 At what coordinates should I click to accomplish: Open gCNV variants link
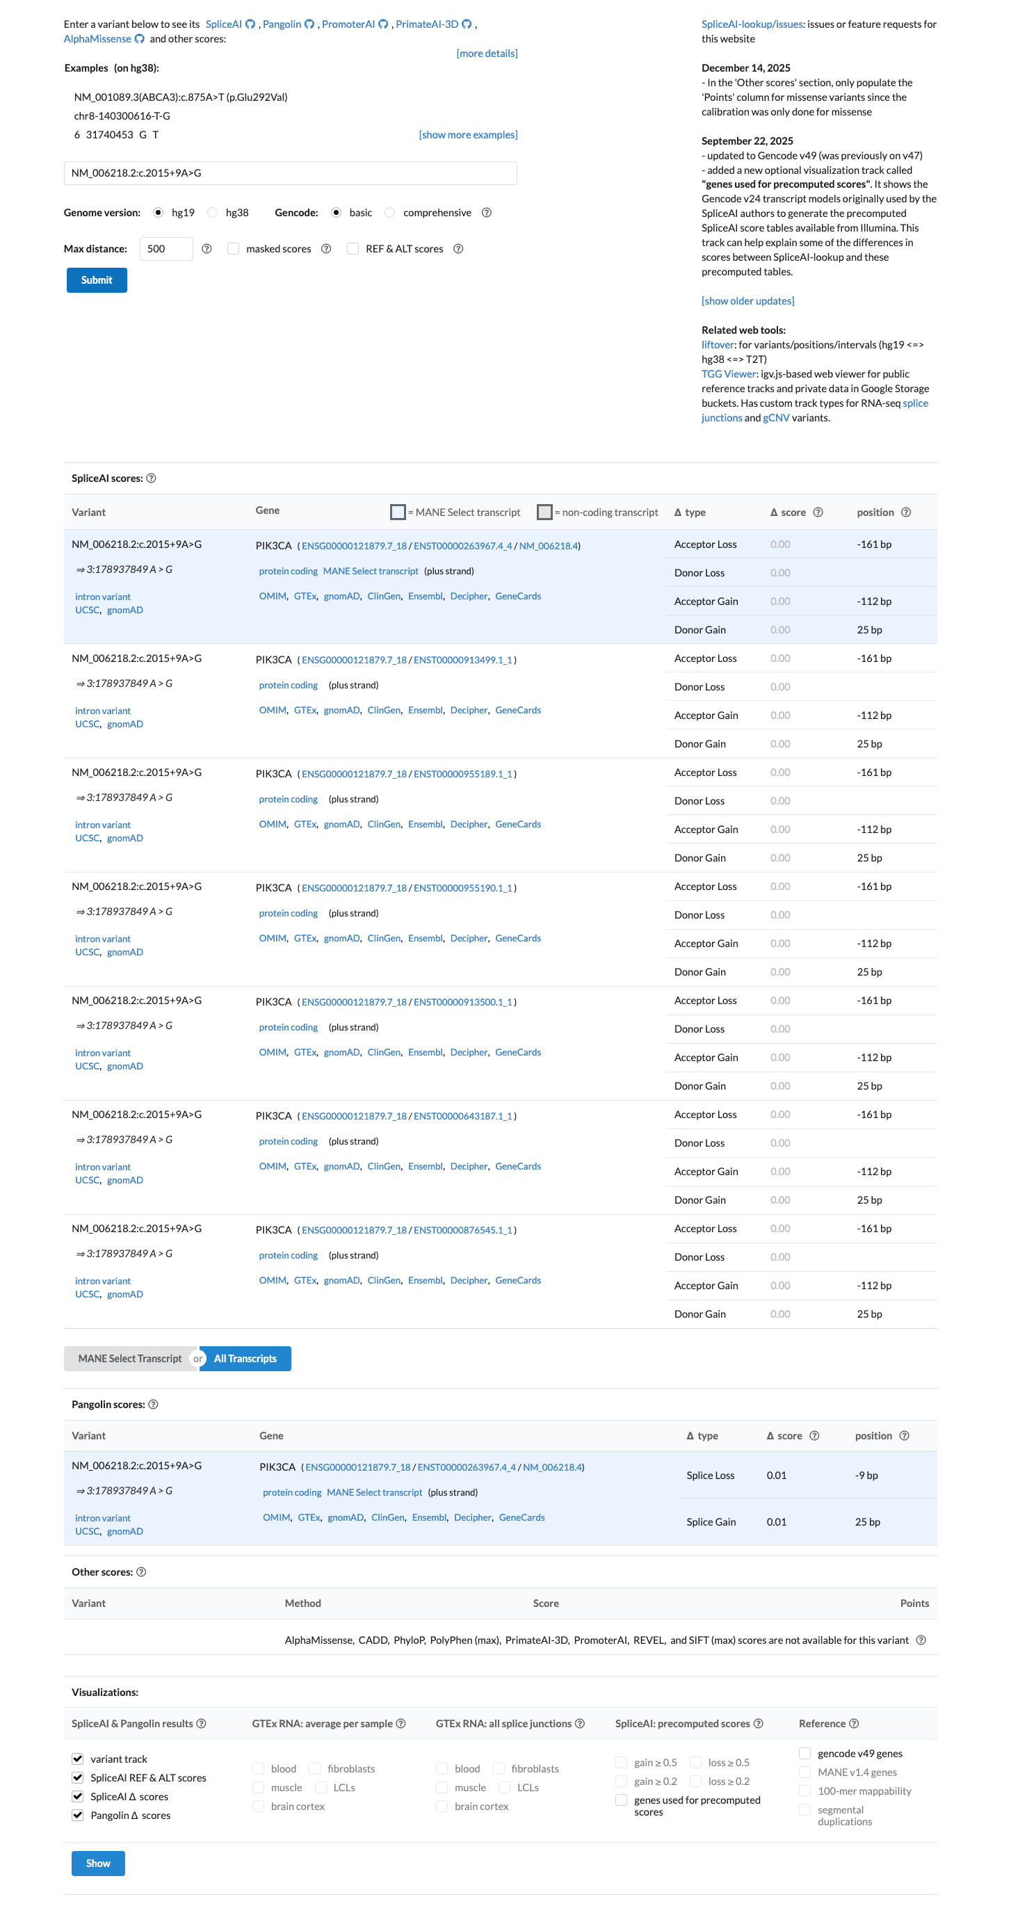pyautogui.click(x=776, y=418)
